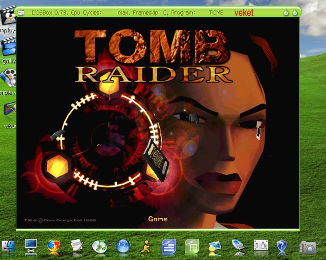The image size is (326, 260).
Task: Pick the dark ring item on the circle's left edge
Action: point(58,135)
